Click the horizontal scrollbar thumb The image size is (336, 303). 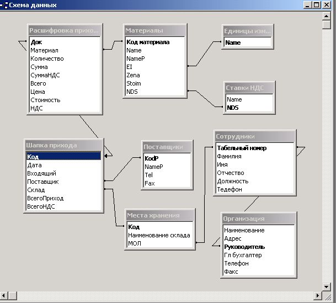point(13,296)
